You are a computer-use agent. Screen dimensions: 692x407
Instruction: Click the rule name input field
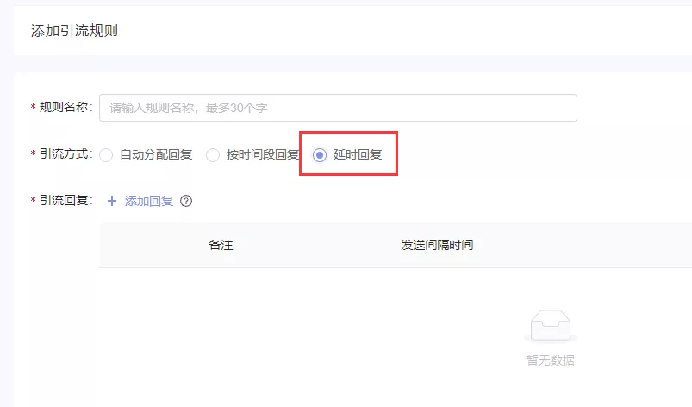click(x=338, y=108)
